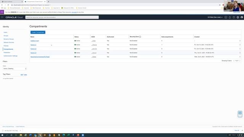Viewport: 244px width, 137px height.
Task: Open the help question mark icon
Action: click(x=234, y=17)
